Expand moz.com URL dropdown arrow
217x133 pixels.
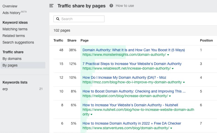184,82
